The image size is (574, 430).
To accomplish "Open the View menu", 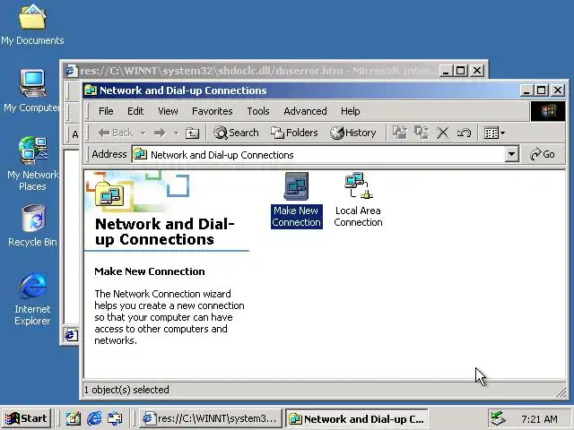I will pyautogui.click(x=168, y=111).
